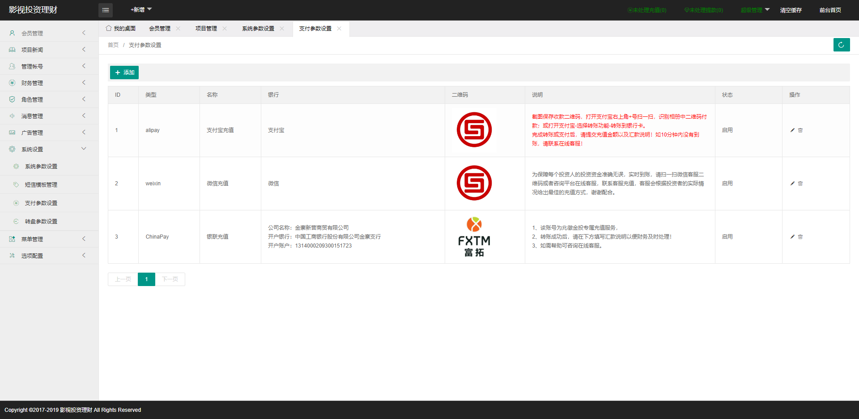Refresh the page with the reload icon
Image resolution: width=859 pixels, height=419 pixels.
842,45
